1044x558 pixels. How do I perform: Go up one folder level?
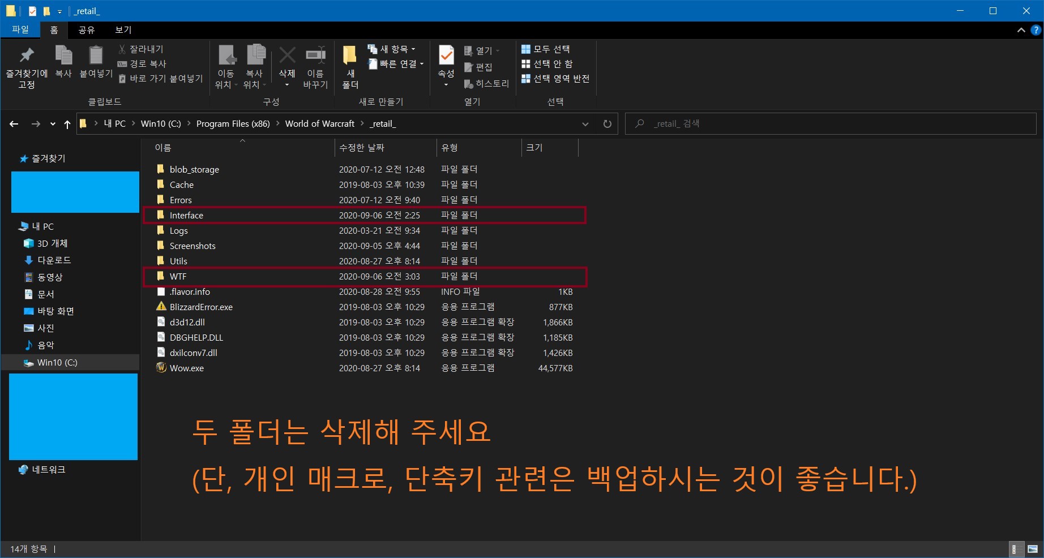point(67,124)
